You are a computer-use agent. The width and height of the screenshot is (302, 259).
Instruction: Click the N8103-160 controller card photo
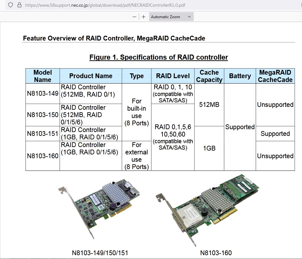tap(208, 210)
